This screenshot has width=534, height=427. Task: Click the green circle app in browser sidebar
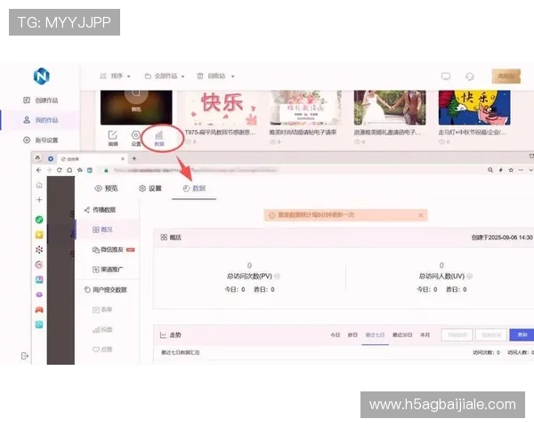click(39, 220)
